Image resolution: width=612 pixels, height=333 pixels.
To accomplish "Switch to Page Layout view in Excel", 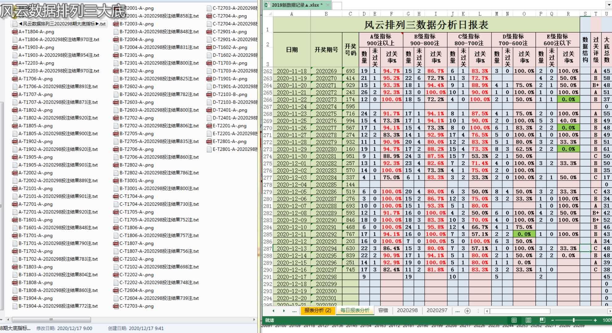I will coord(528,320).
